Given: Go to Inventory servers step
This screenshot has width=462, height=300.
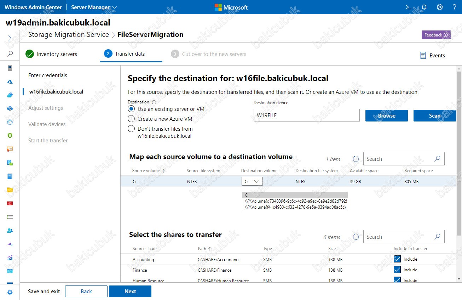Looking at the screenshot, I should pyautogui.click(x=51, y=54).
